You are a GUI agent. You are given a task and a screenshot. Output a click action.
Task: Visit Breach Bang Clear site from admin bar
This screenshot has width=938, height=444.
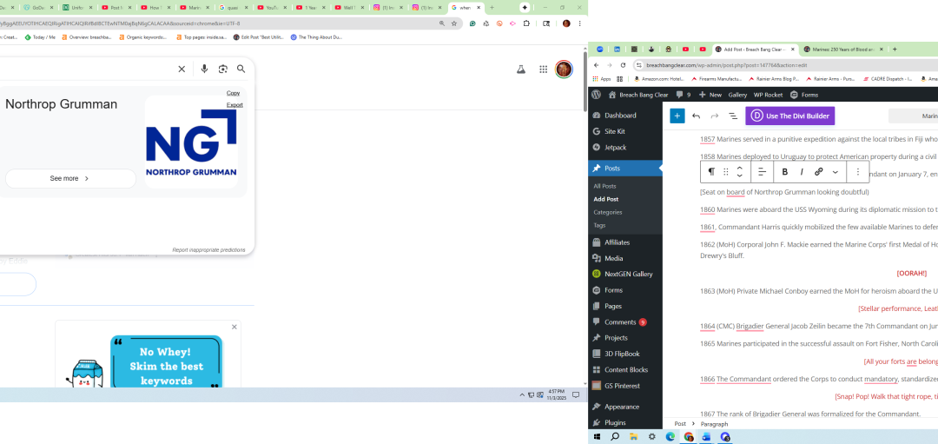[638, 95]
